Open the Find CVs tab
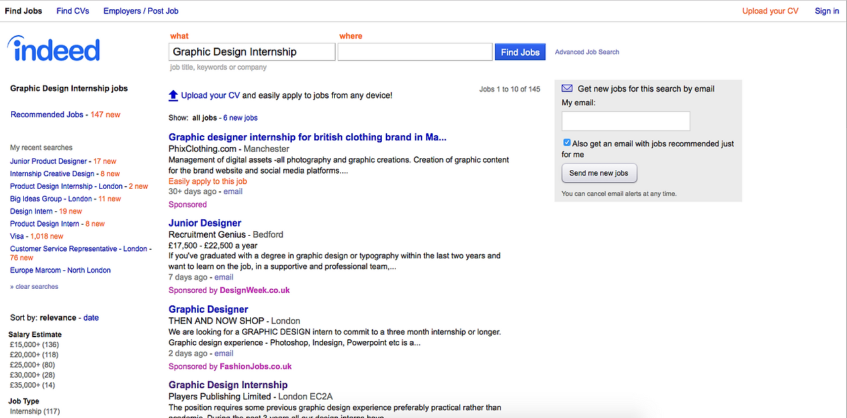The width and height of the screenshot is (847, 418). coord(73,11)
